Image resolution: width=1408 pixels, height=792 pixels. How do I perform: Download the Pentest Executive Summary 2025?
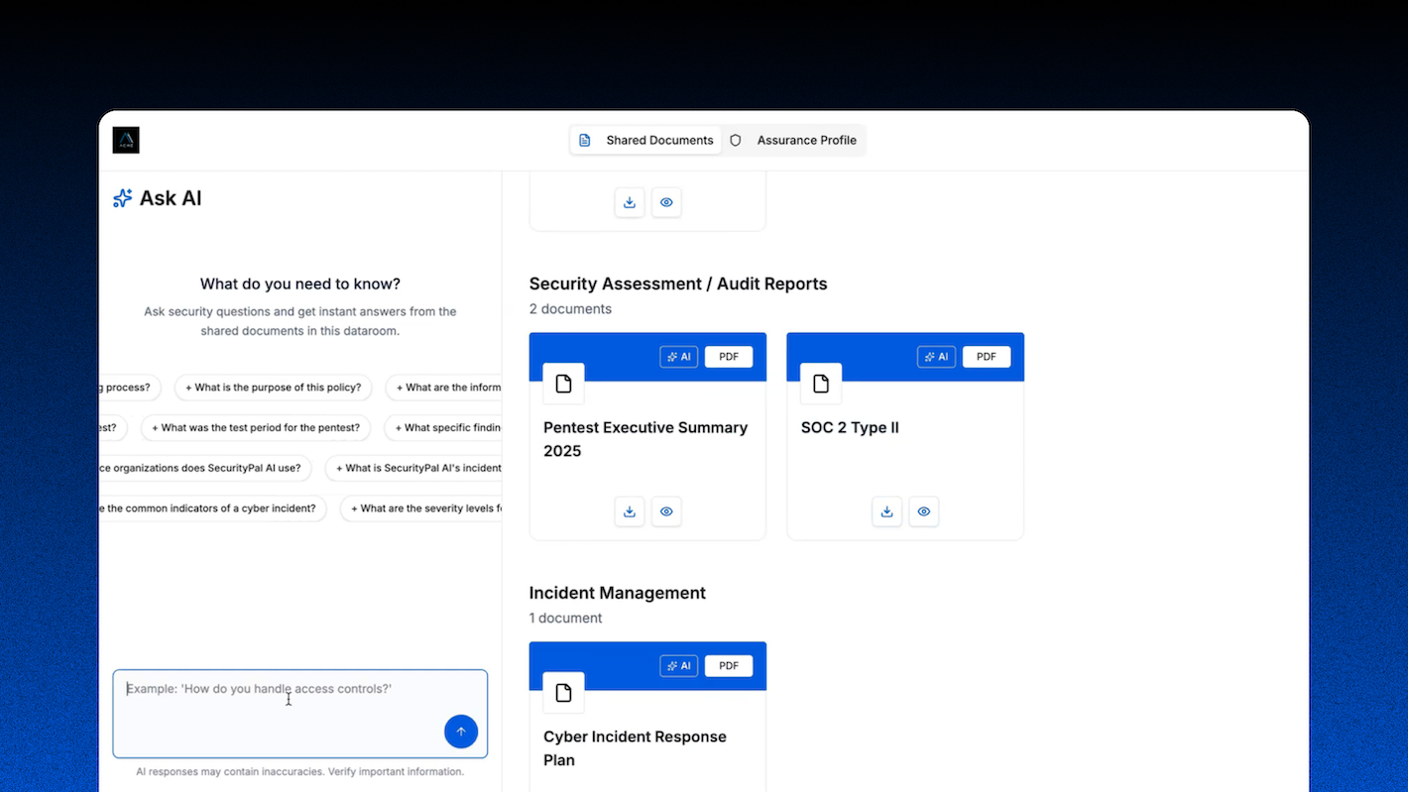630,511
